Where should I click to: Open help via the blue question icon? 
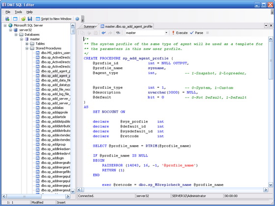(x=77, y=19)
